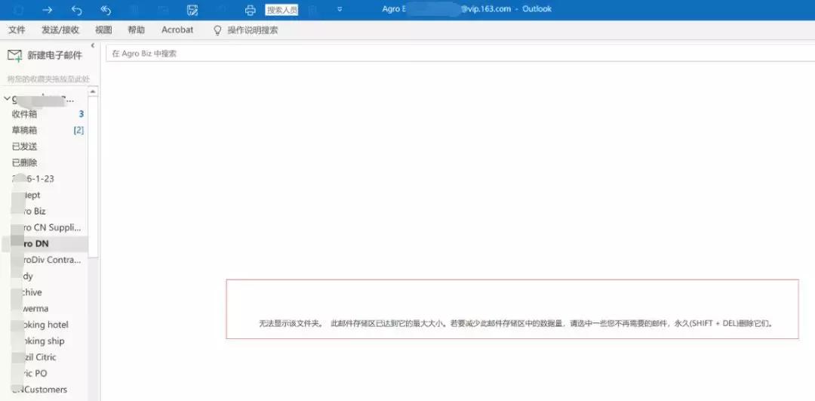This screenshot has height=401, width=815.
Task: Click the lightbulb tell-me icon
Action: (218, 31)
